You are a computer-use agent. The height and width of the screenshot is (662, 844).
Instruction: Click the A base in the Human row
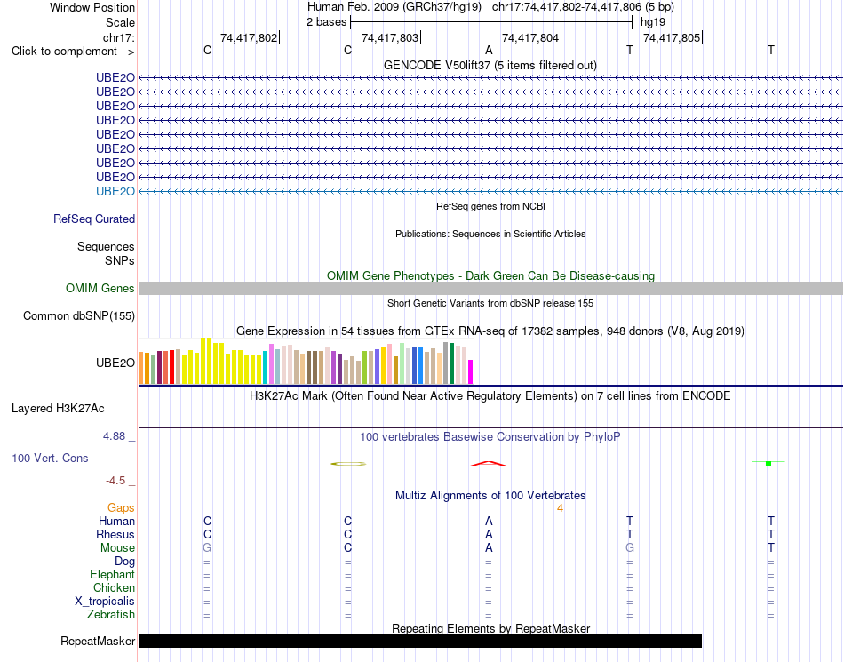coord(489,521)
